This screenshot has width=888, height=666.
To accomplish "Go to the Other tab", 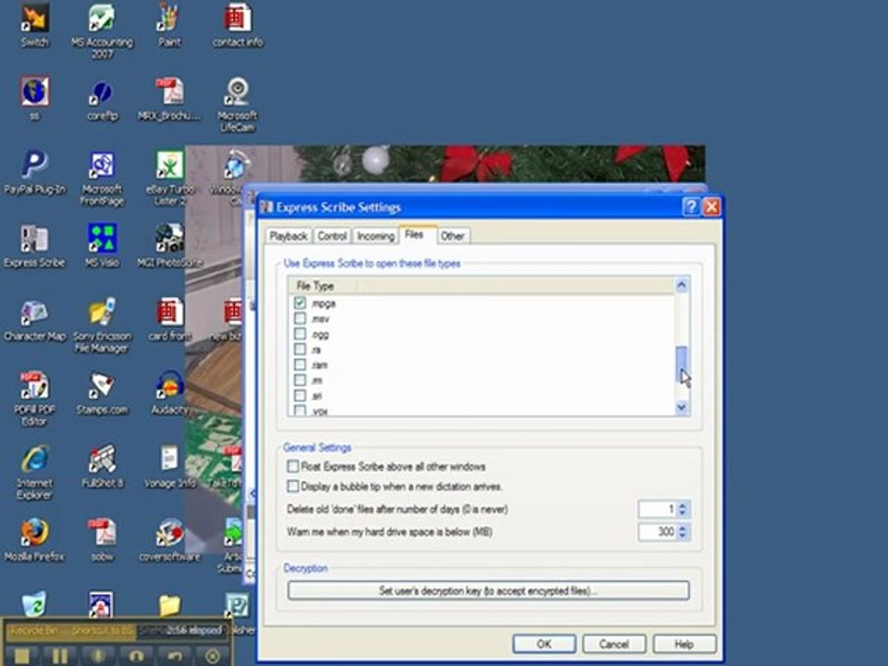I will coord(452,236).
